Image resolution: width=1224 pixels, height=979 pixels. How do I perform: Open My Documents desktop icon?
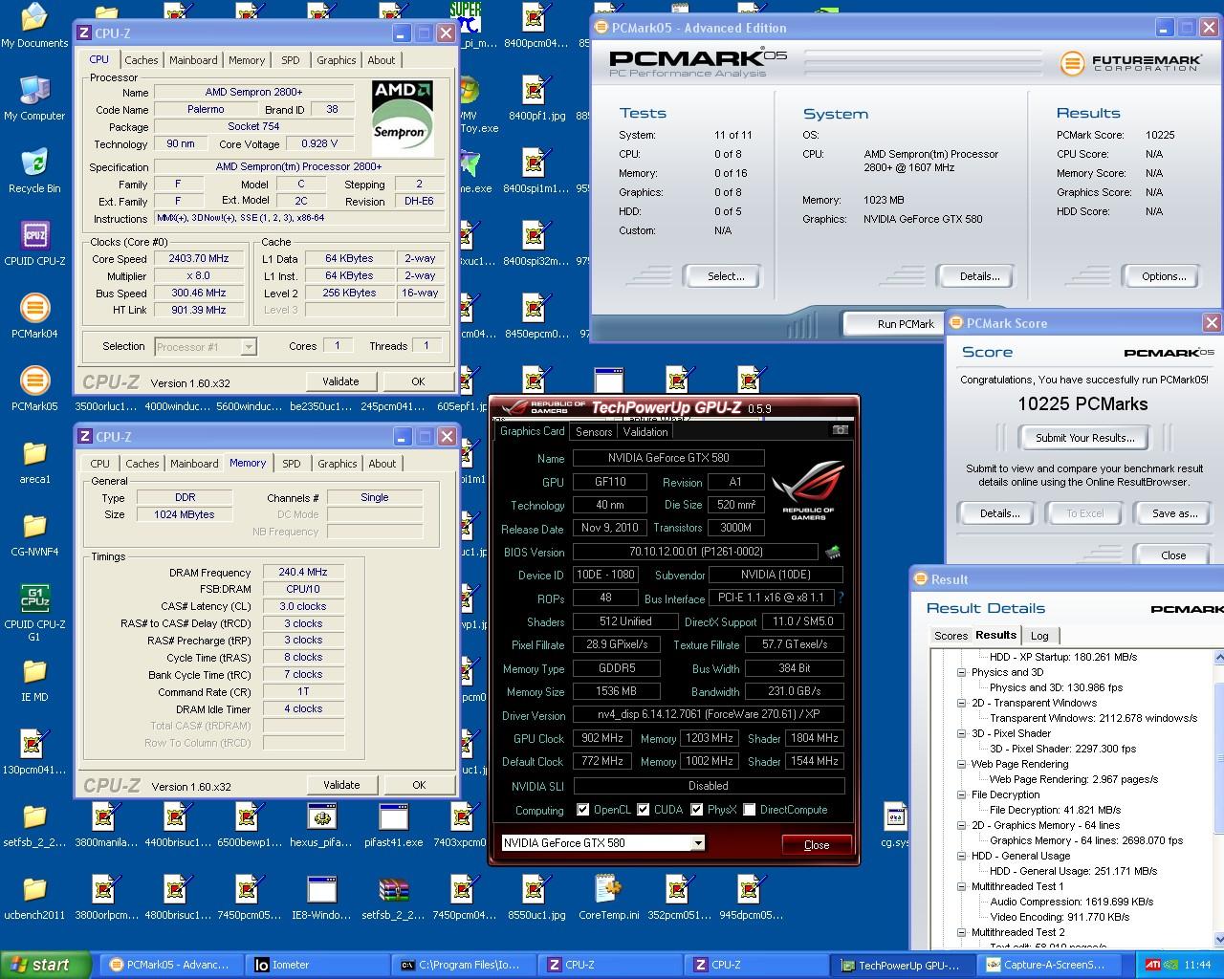(34, 23)
